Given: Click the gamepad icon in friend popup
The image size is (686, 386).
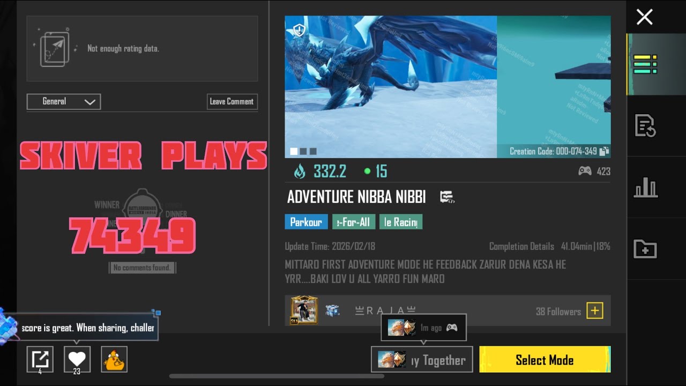Looking at the screenshot, I should 452,328.
